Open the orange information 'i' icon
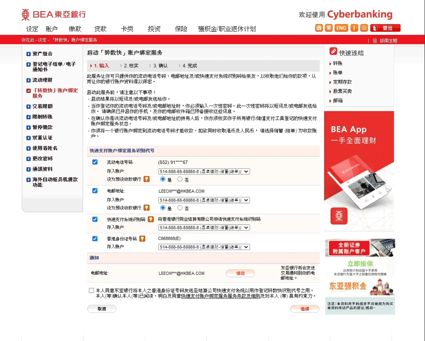 [354, 28]
